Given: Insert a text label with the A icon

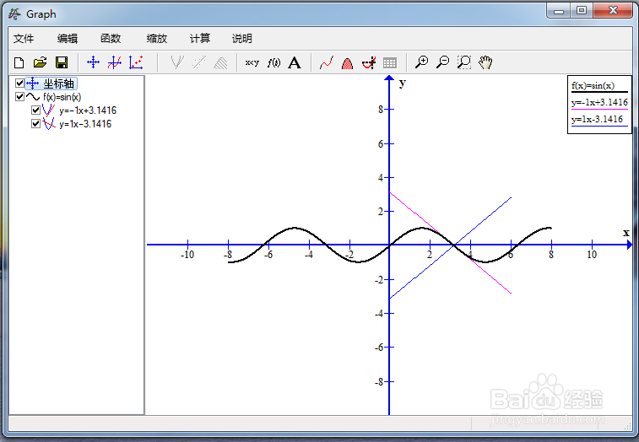Looking at the screenshot, I should tap(295, 62).
